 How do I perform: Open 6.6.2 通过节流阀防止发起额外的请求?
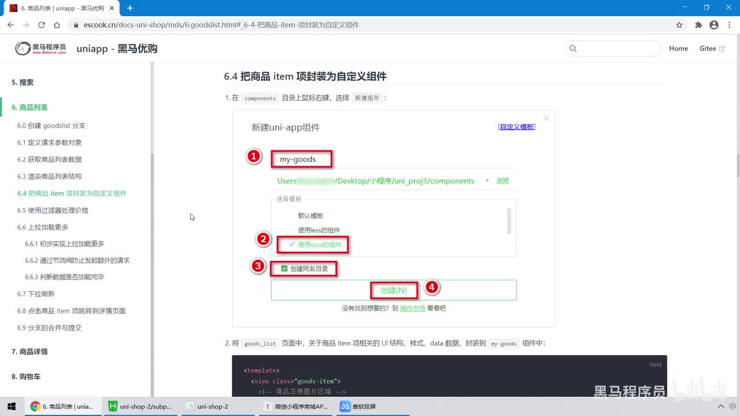(77, 260)
